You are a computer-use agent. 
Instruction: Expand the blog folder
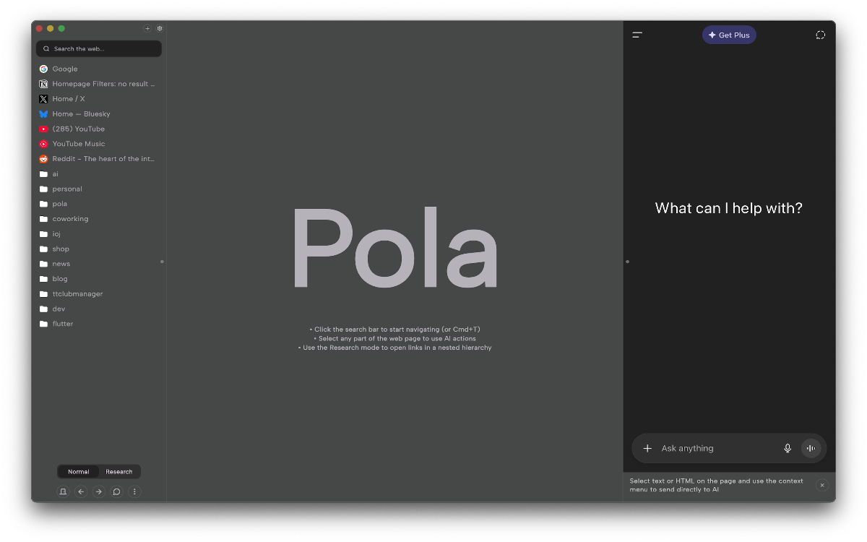point(99,279)
